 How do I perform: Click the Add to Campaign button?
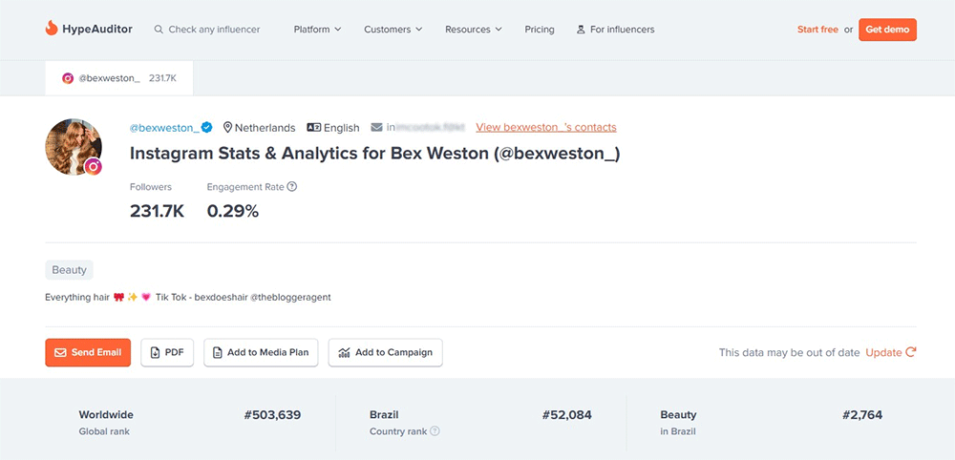386,352
